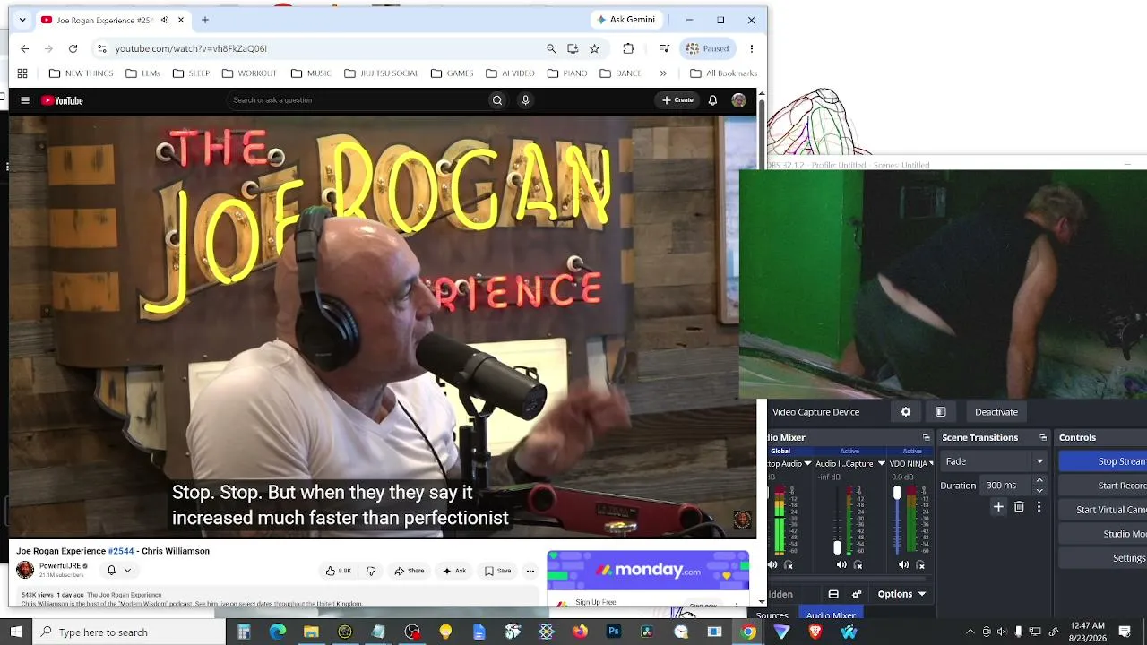Open the YouTube account avatar menu
Screen dimensions: 1147x645
(738, 100)
